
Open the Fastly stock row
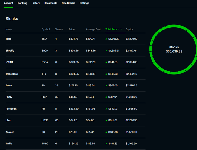(x=75, y=97)
